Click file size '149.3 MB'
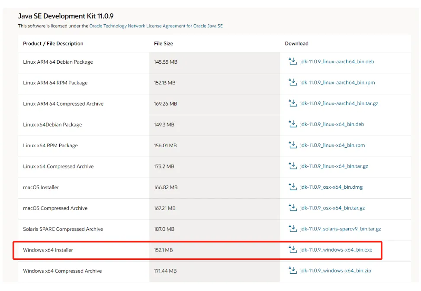 point(164,125)
